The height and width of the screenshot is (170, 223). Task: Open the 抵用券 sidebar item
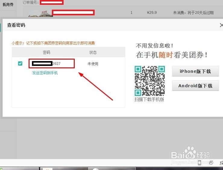coord(8,5)
